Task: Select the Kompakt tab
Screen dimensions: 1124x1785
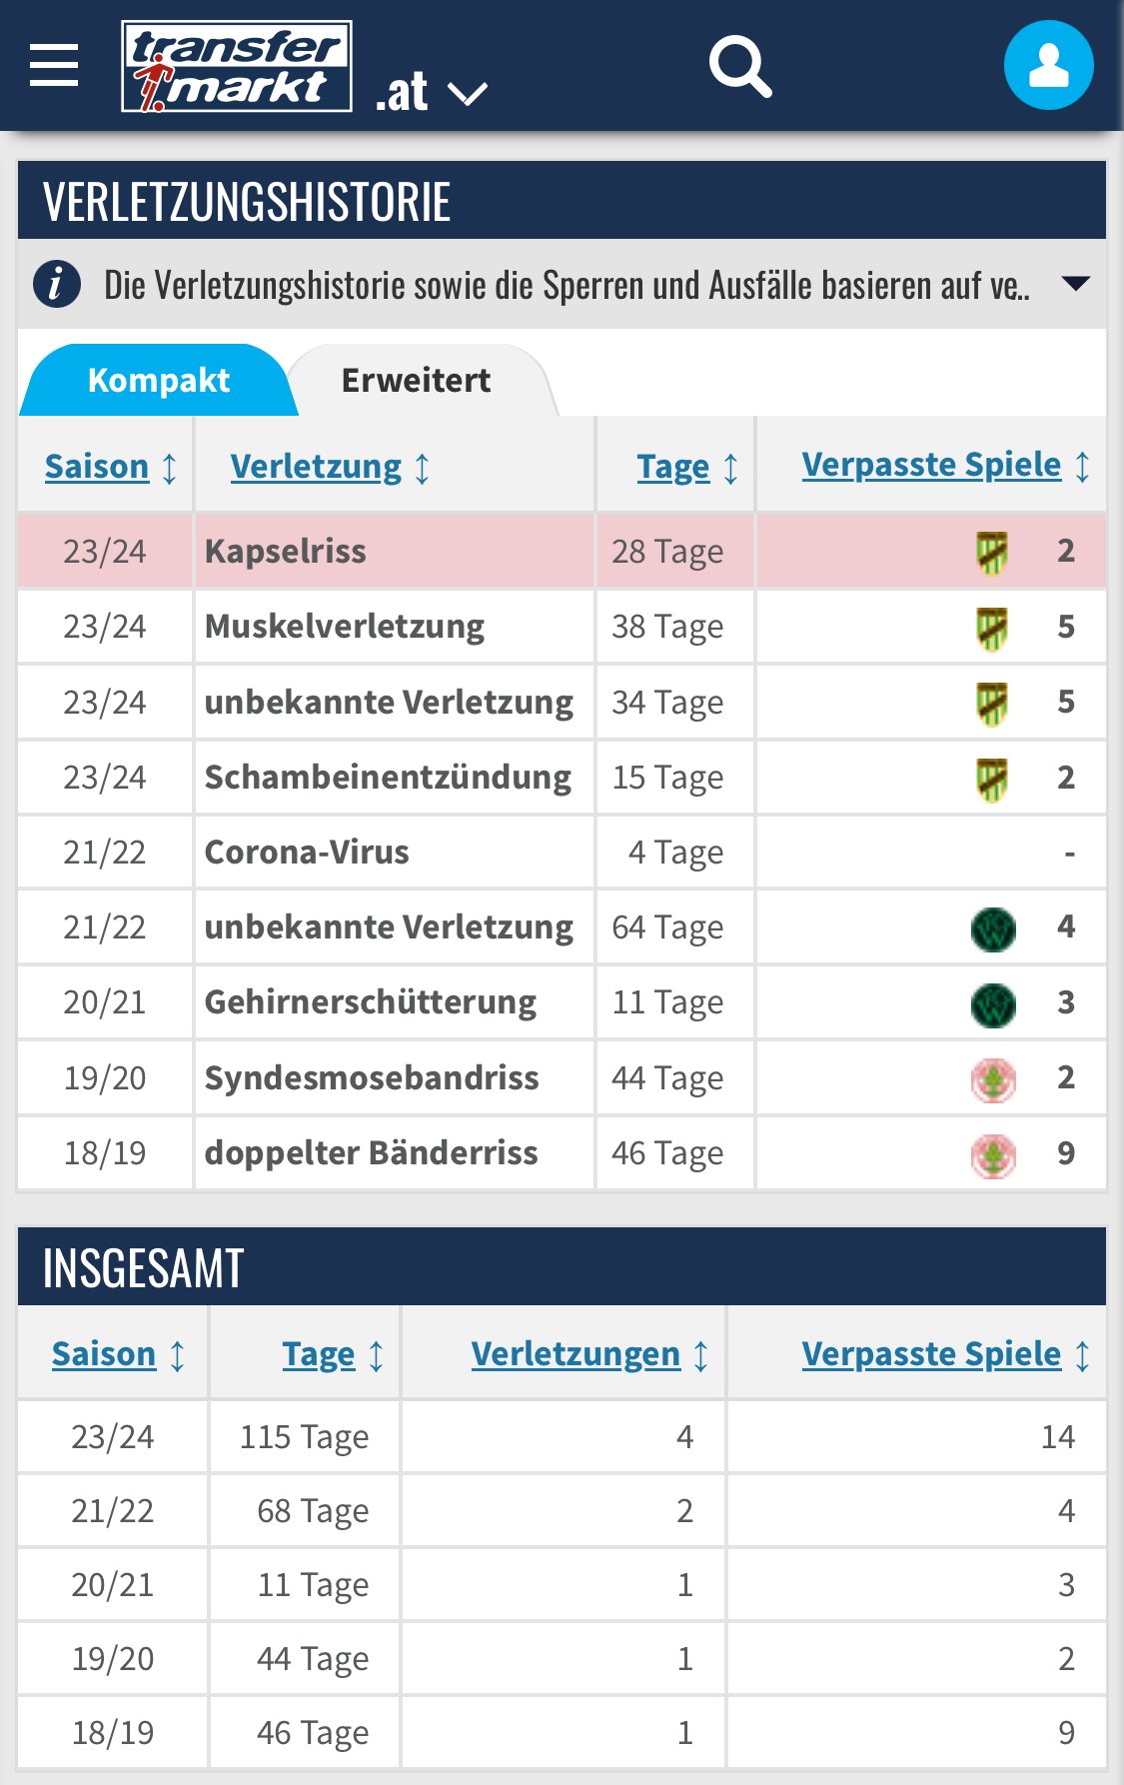Action: [159, 381]
